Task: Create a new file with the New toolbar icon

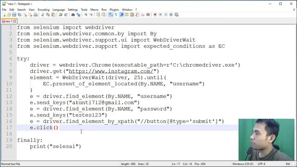Action: pos(4,15)
